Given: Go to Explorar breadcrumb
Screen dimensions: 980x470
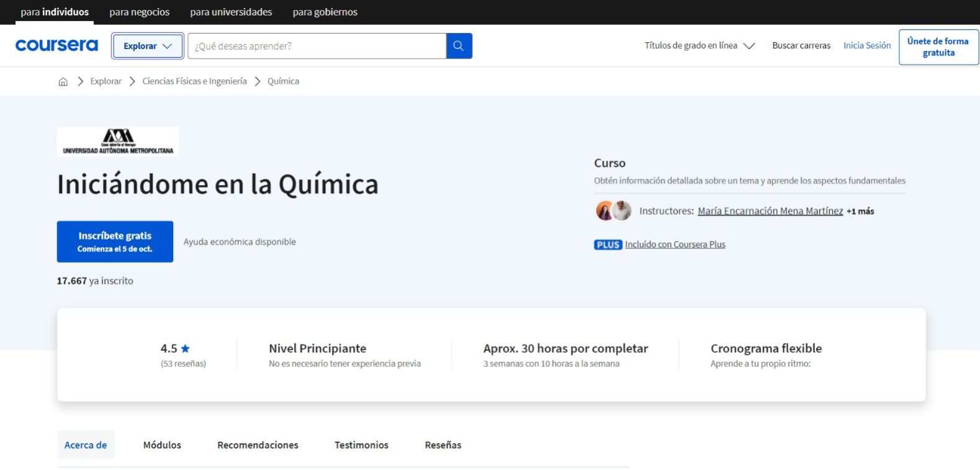Looking at the screenshot, I should pyautogui.click(x=106, y=81).
